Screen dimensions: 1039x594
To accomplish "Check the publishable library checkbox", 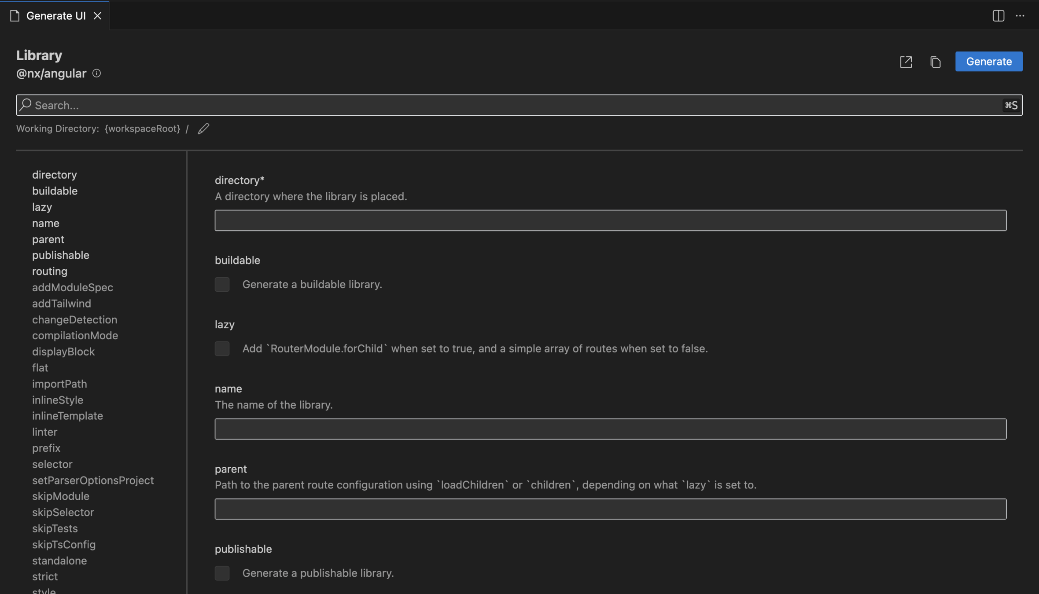I will click(222, 573).
